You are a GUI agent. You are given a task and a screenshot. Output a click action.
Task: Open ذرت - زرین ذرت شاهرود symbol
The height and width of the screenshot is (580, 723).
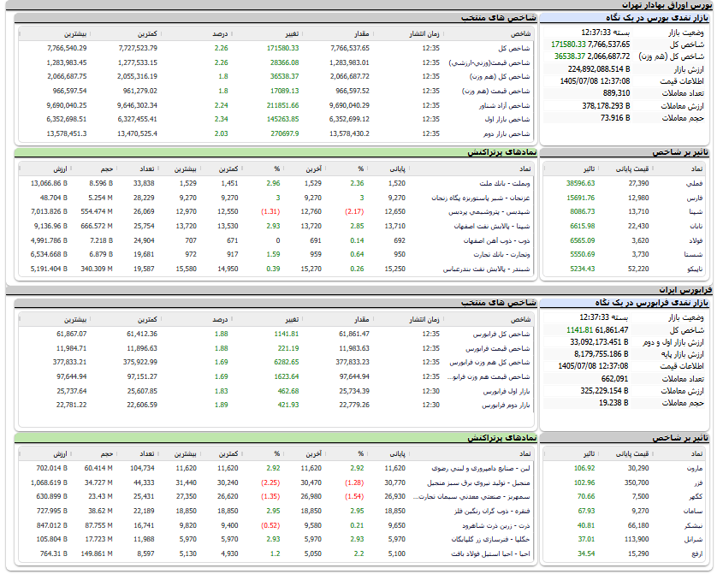496,525
